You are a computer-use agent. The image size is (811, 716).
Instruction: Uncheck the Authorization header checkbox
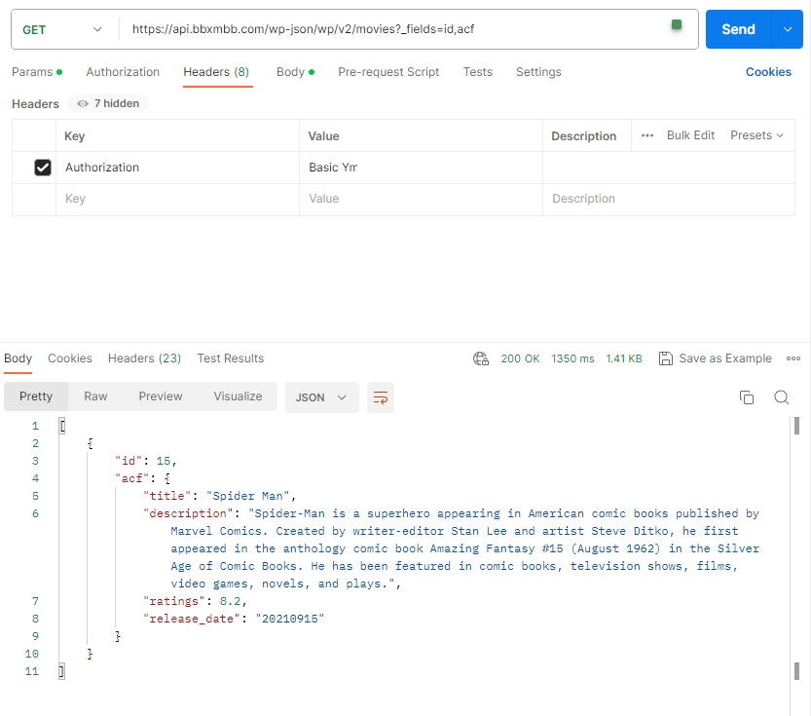point(43,168)
